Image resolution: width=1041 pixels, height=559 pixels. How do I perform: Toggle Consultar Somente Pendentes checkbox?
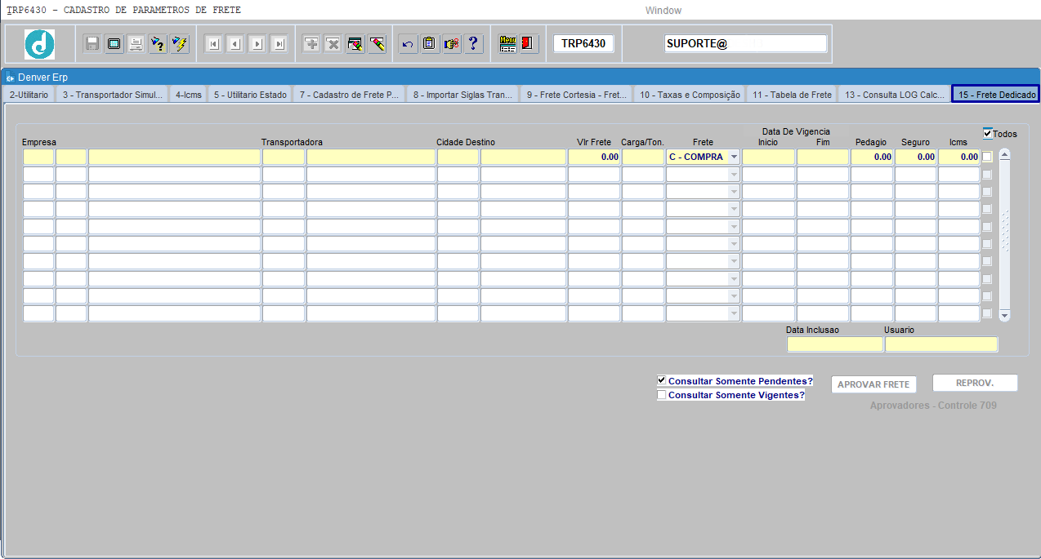point(662,380)
